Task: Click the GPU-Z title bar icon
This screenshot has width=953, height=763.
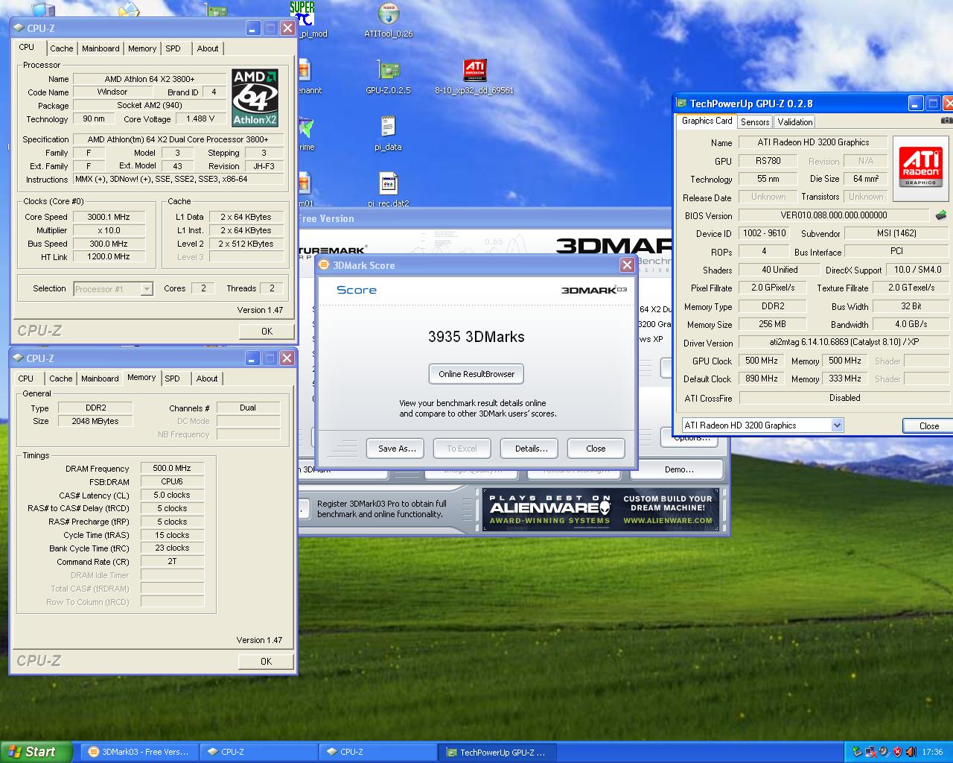Action: 681,104
